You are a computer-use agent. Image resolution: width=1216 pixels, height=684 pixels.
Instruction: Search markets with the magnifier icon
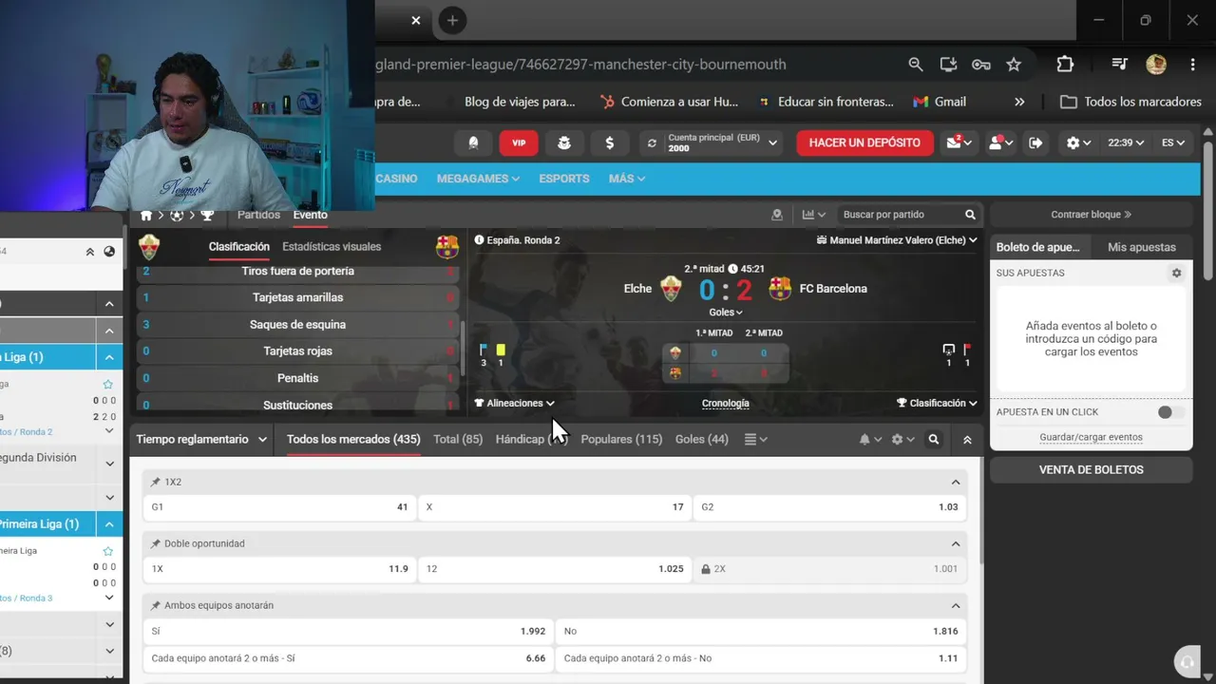(934, 440)
